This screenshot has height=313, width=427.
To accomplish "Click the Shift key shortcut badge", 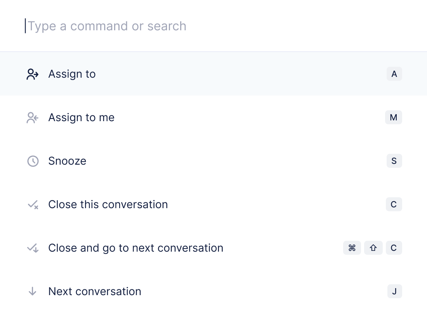I will point(373,248).
